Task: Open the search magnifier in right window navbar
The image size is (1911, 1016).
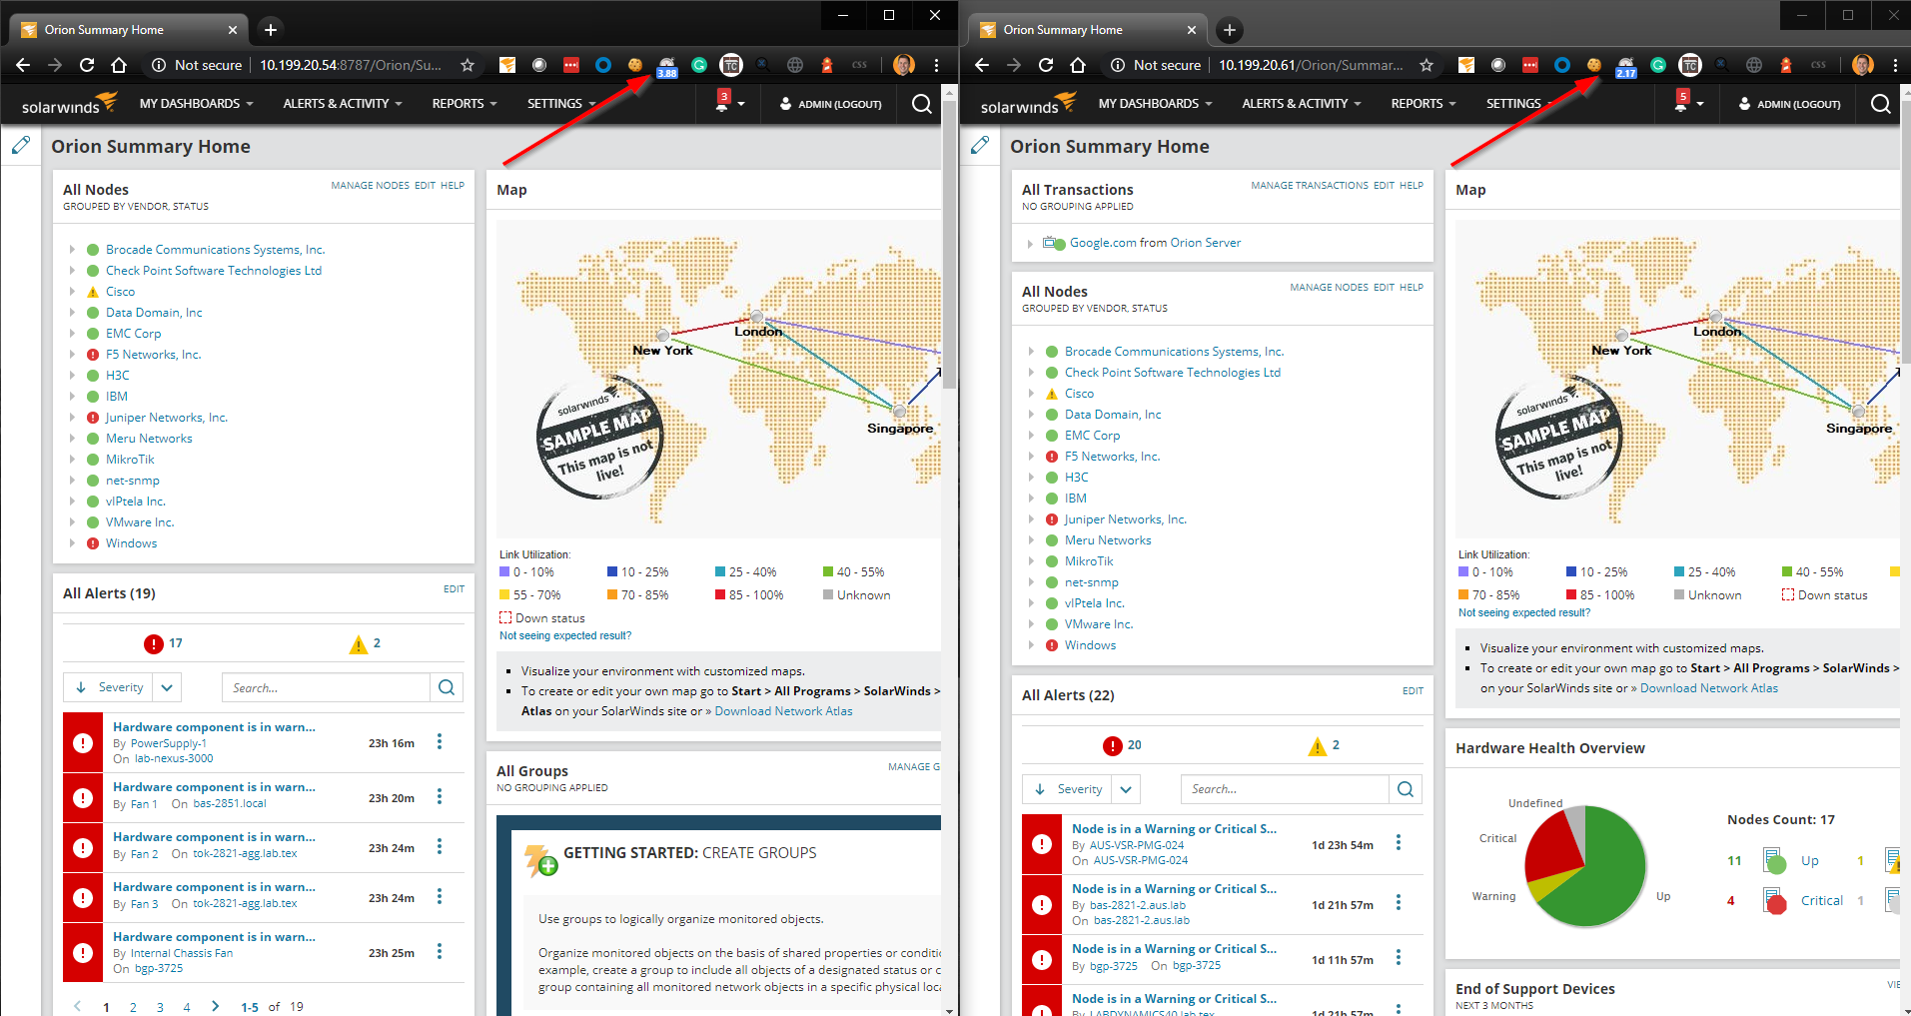Action: coord(1880,104)
